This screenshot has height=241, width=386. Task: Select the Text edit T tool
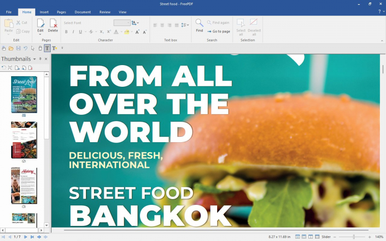coord(47,48)
